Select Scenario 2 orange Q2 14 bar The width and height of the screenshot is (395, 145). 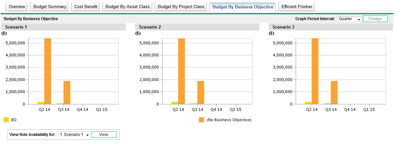[181, 71]
